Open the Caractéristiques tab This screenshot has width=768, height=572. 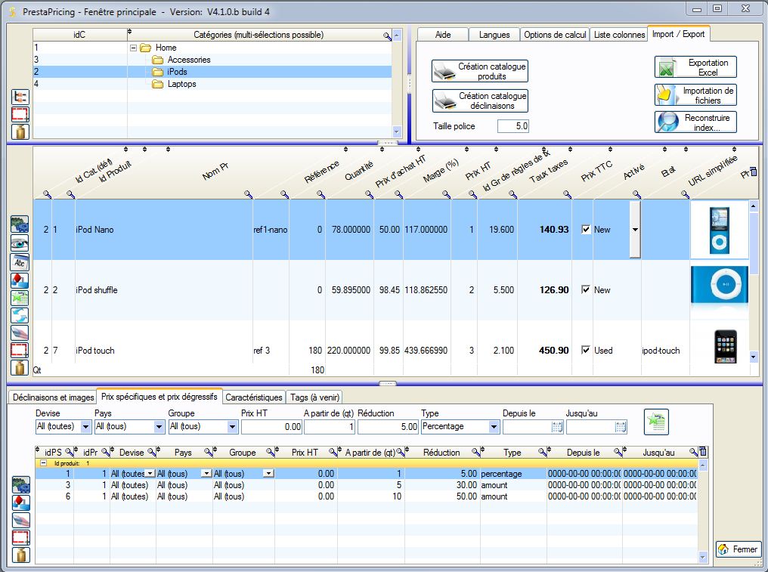click(254, 397)
